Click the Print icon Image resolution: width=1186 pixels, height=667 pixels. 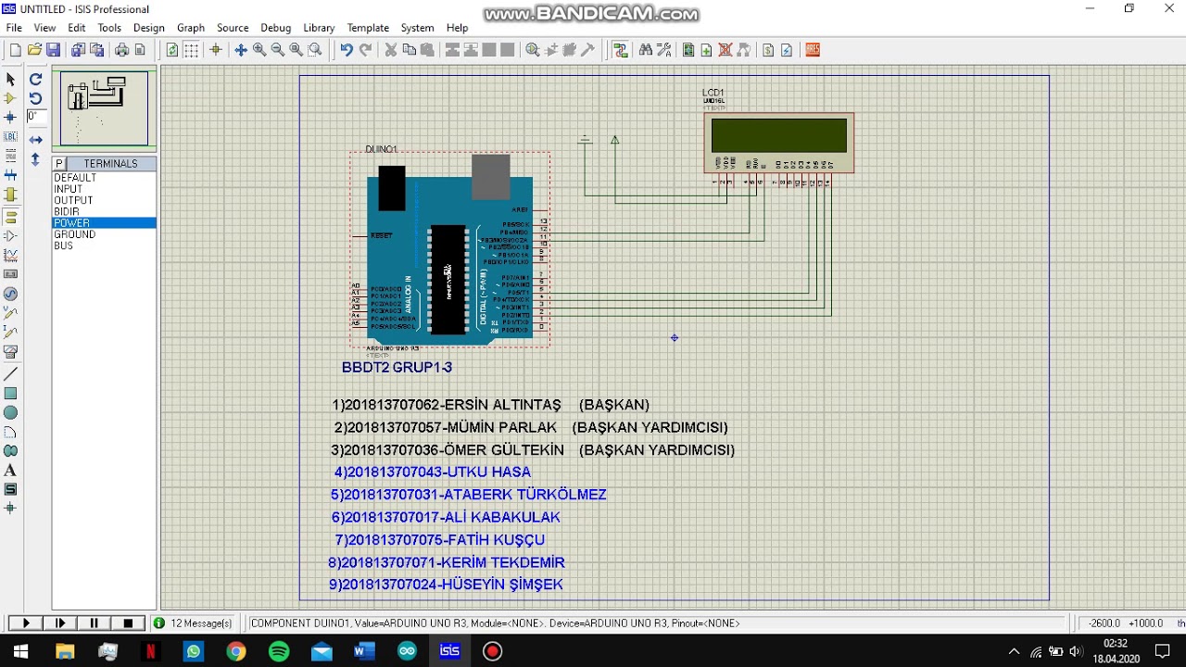(x=121, y=50)
